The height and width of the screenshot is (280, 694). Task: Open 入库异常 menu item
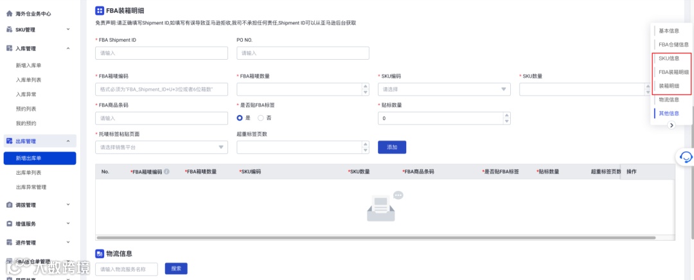[26, 94]
